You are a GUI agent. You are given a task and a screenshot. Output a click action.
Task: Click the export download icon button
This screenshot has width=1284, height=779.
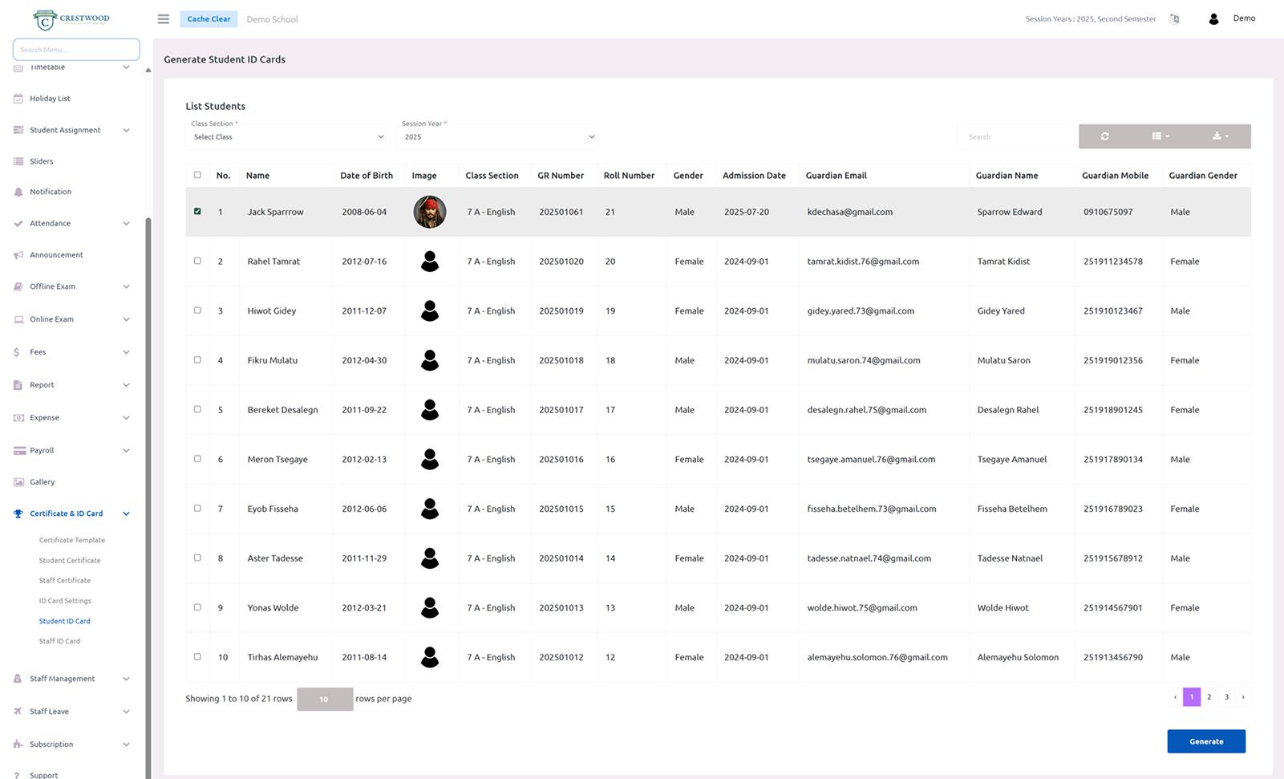[1220, 136]
